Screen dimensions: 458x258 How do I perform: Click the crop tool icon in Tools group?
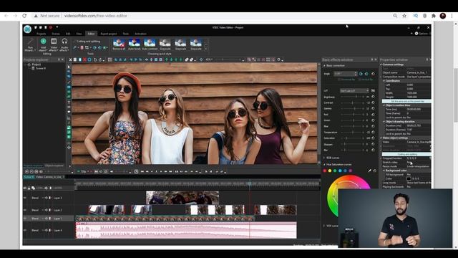87,47
